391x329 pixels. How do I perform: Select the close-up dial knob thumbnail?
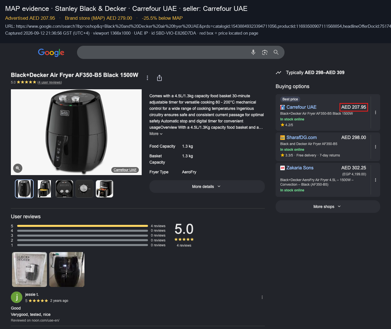tap(84, 189)
